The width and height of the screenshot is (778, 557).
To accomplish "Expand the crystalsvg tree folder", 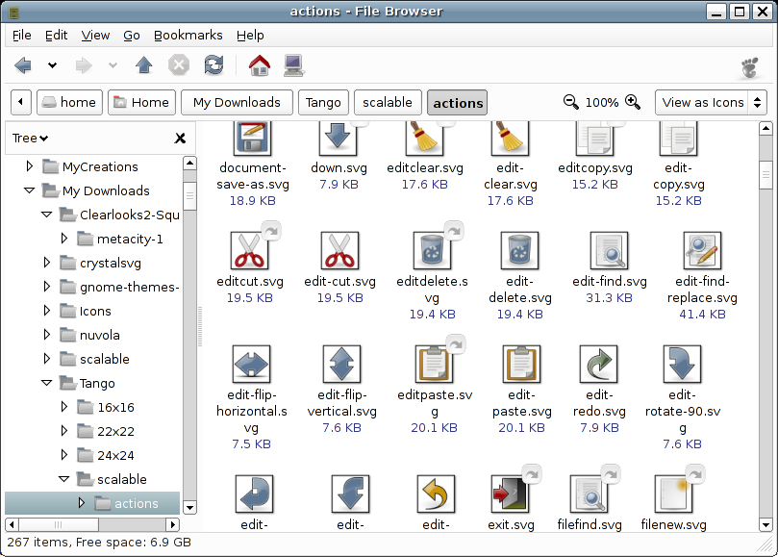I will pos(46,262).
